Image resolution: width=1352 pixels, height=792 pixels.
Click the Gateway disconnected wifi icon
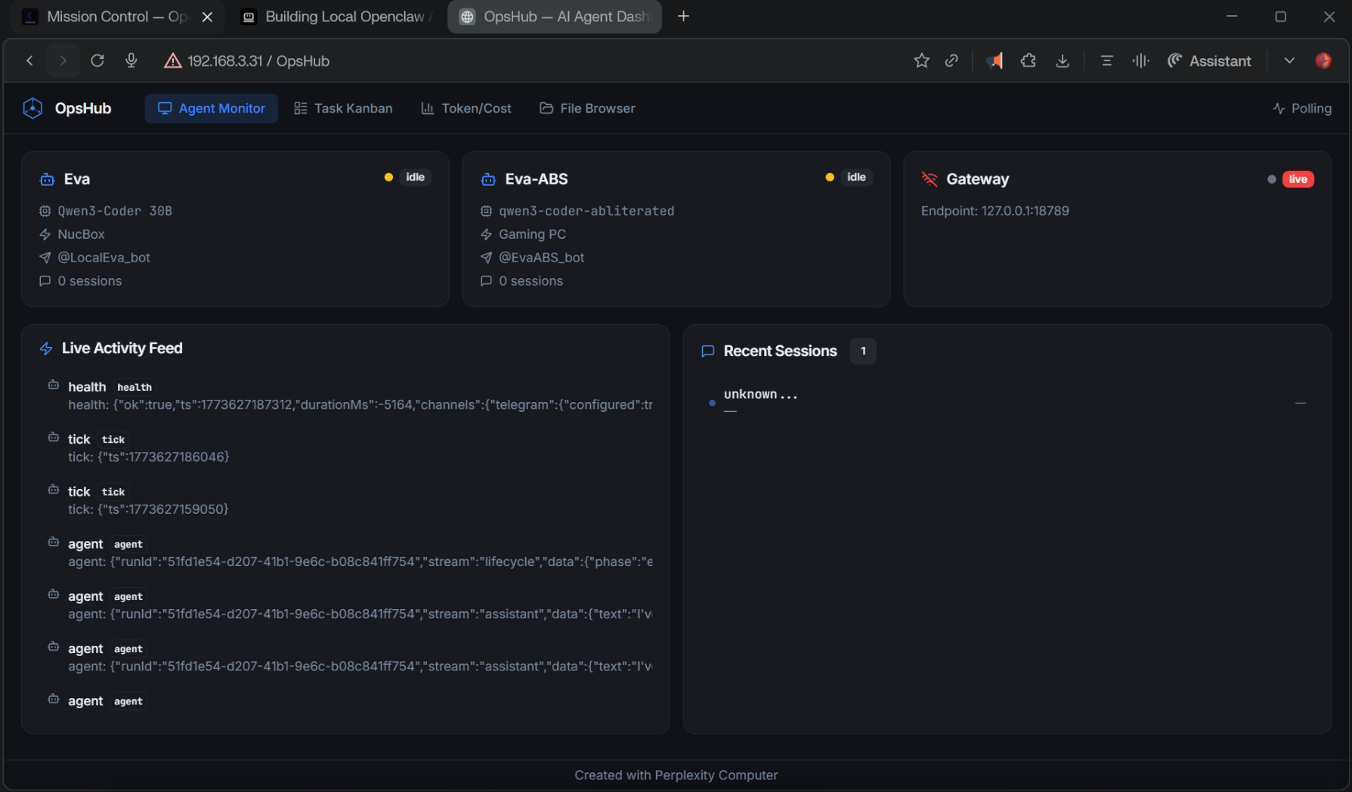[x=929, y=179]
